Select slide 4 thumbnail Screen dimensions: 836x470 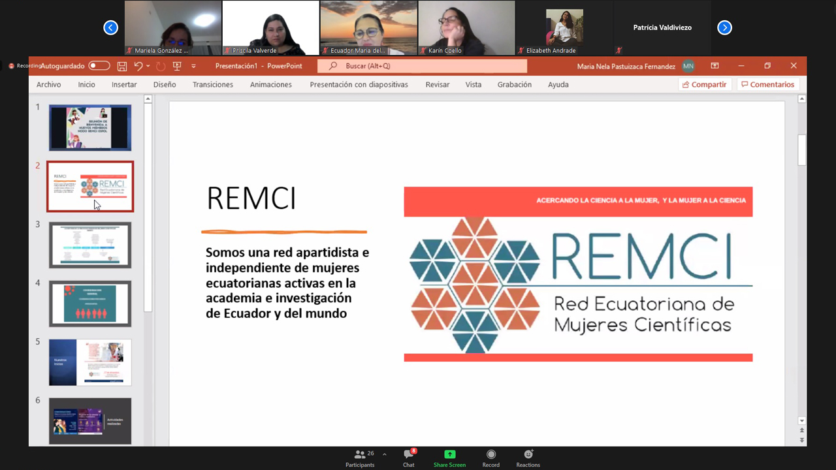90,304
